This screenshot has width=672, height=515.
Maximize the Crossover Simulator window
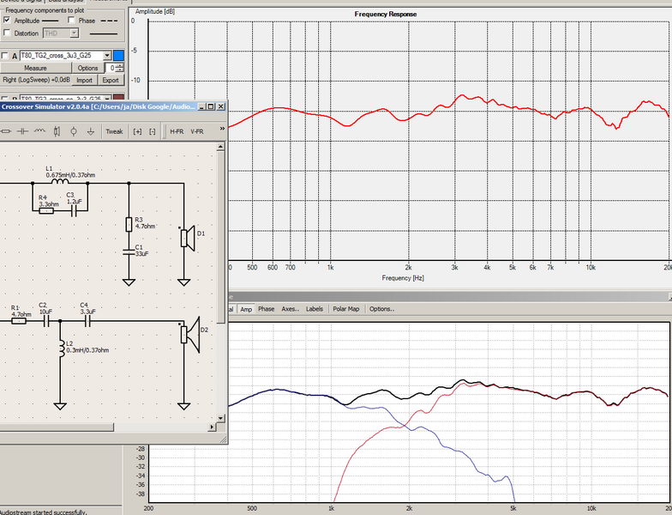(x=211, y=106)
